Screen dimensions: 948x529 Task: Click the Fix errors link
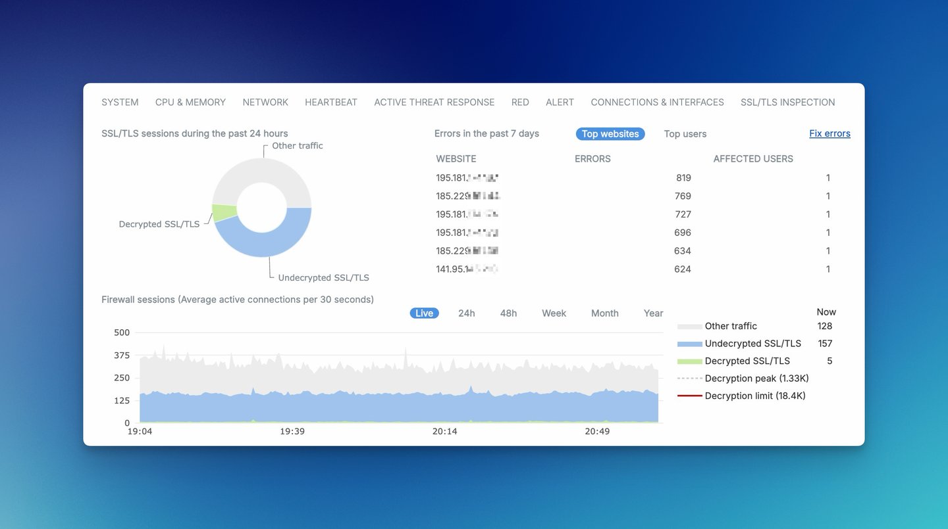(829, 133)
